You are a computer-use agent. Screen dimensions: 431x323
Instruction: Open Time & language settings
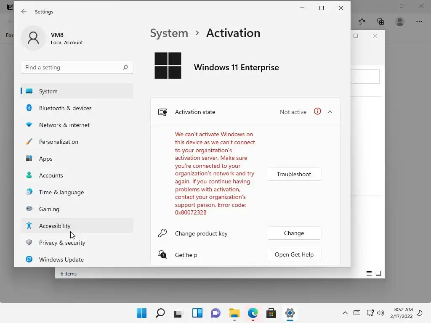pos(77,192)
